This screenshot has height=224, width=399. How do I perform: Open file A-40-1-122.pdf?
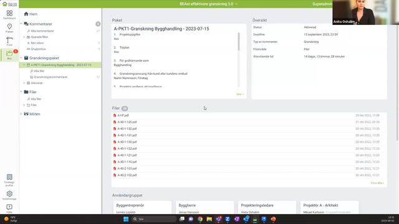127,148
